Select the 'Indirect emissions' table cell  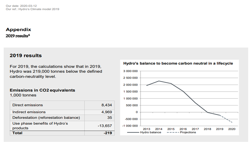[x=47, y=112]
